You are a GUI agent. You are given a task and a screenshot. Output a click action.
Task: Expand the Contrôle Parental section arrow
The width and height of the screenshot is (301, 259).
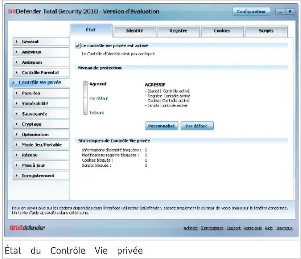pos(17,73)
